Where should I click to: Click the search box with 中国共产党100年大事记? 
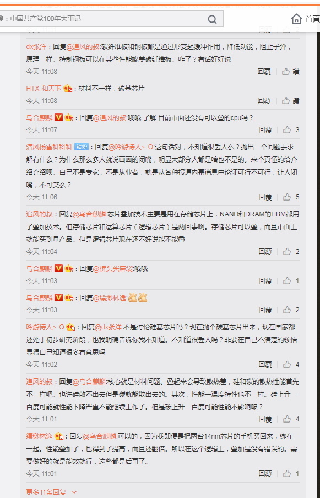pyautogui.click(x=111, y=19)
